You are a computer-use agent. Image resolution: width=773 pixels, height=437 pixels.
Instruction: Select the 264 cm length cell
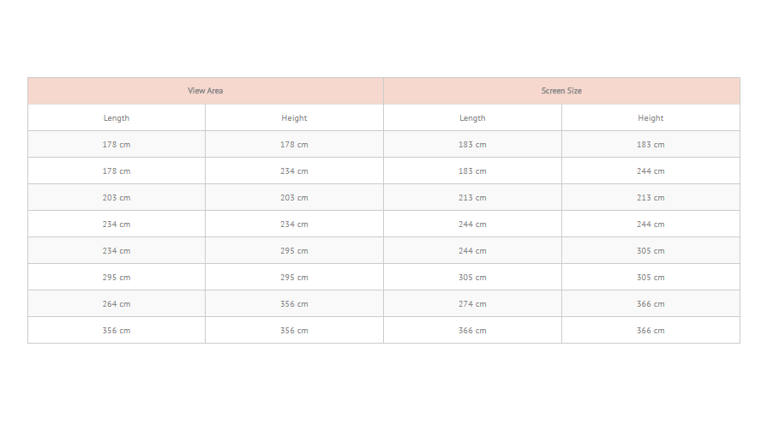tap(117, 304)
